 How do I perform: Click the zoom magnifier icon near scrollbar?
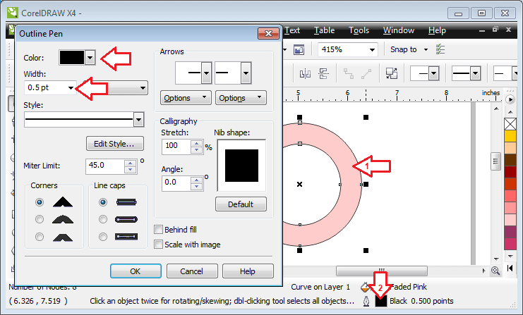(495, 270)
